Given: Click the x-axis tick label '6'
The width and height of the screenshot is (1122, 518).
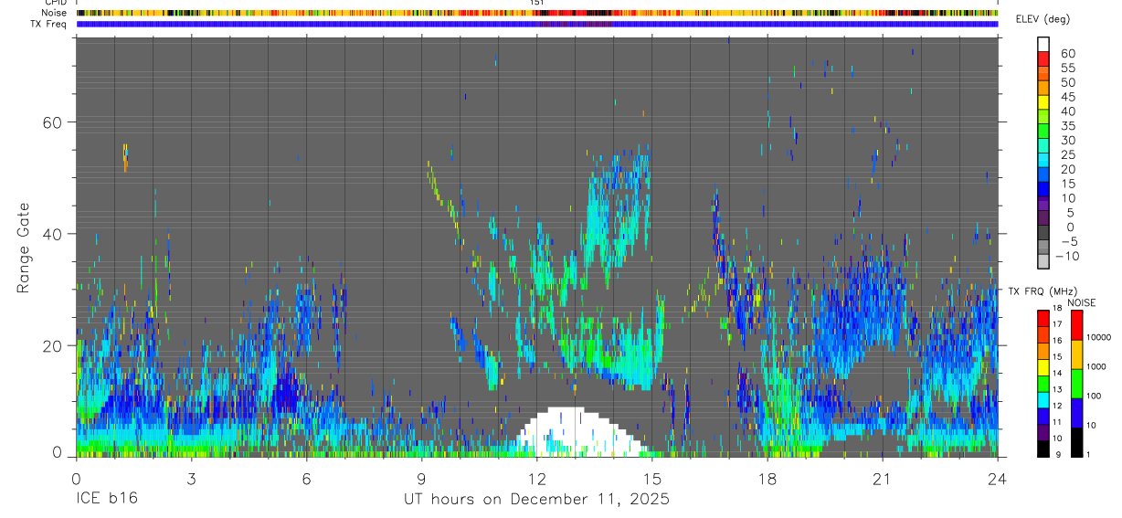Looking at the screenshot, I should tap(306, 480).
